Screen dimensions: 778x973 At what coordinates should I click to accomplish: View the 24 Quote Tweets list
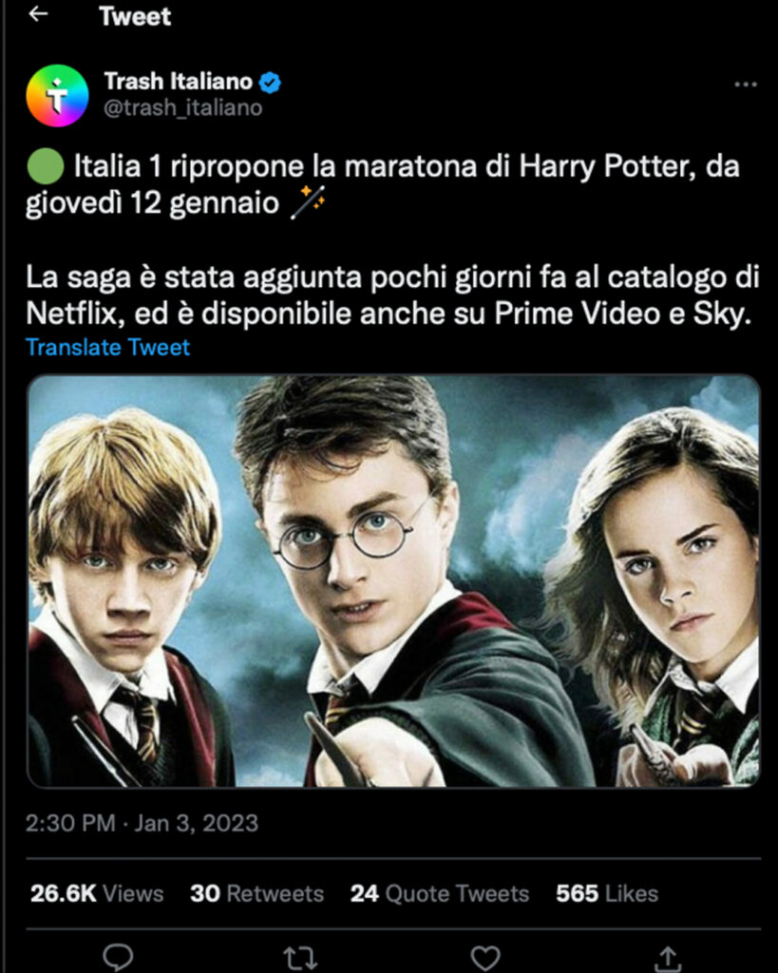point(439,893)
